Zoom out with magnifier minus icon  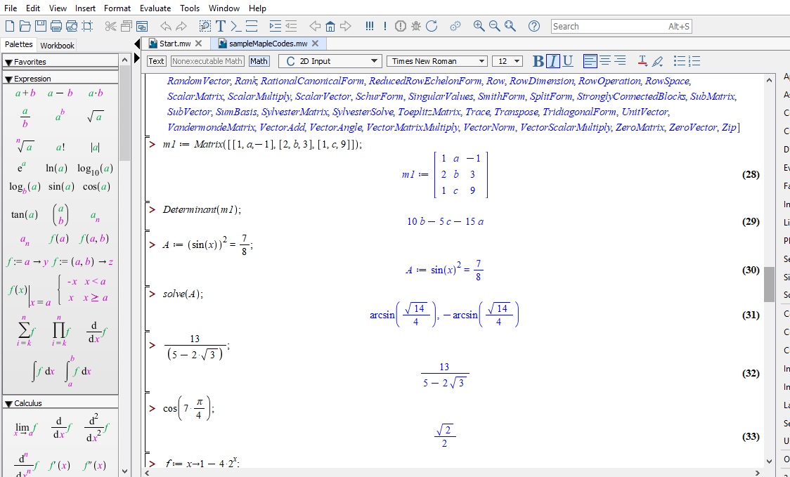[x=495, y=26]
